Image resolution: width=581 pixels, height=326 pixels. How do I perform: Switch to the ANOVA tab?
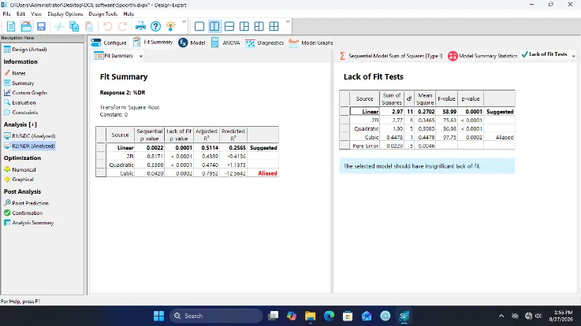[225, 43]
